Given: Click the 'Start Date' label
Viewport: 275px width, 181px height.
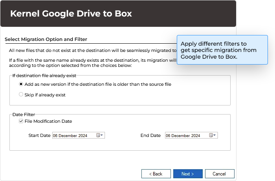Looking at the screenshot, I should tap(39, 135).
